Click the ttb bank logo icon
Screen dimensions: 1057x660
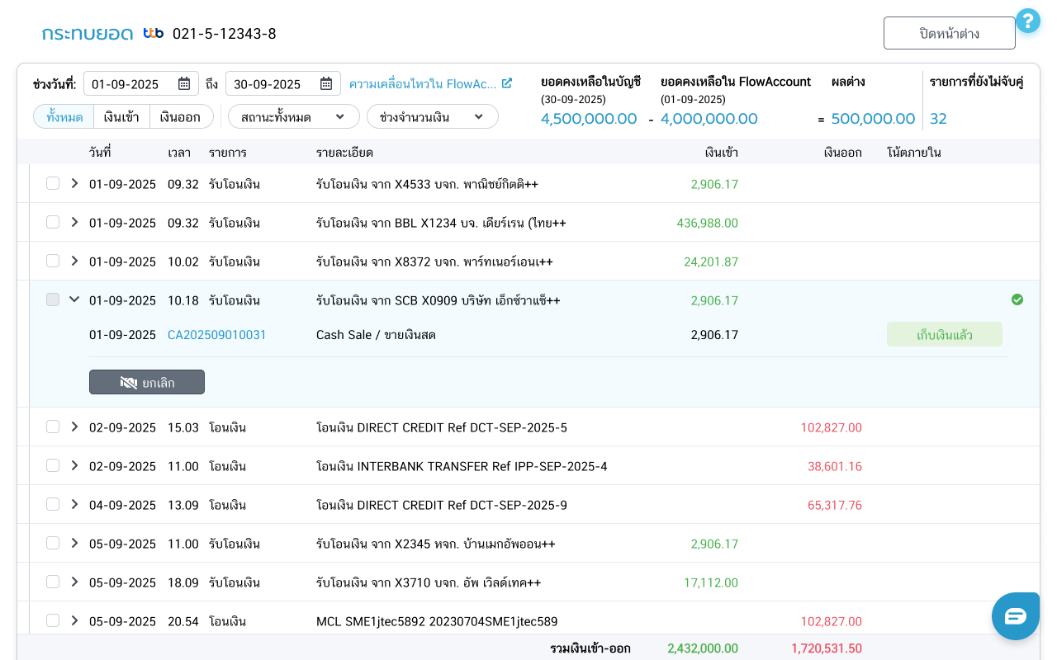tap(153, 33)
